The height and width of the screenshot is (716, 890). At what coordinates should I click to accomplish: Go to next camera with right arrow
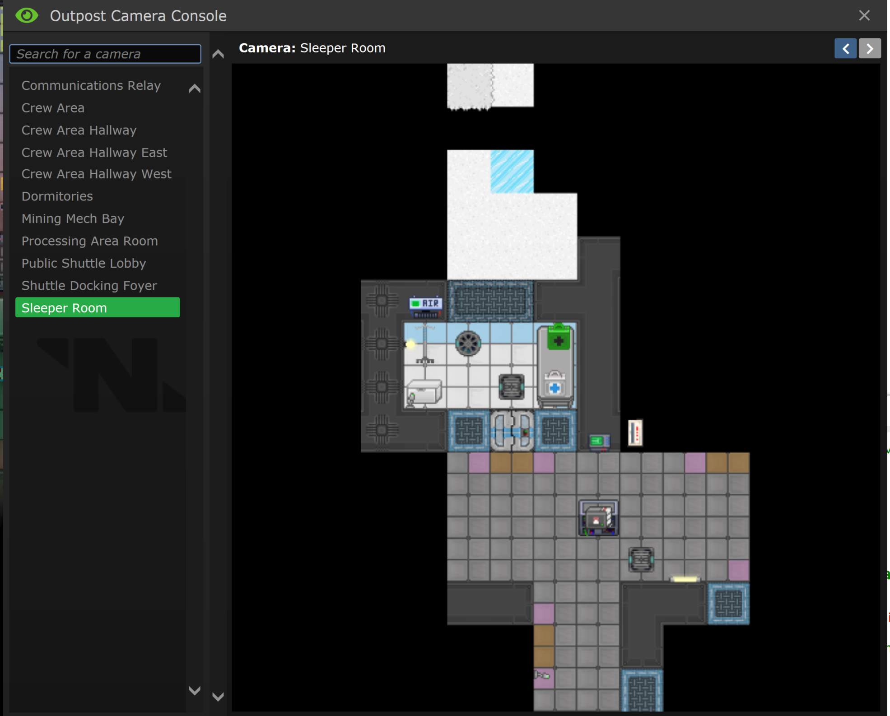click(x=869, y=48)
